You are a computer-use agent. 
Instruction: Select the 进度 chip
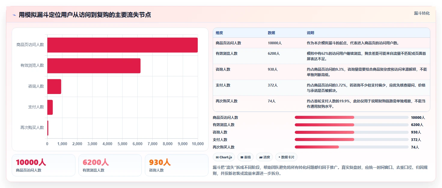(264, 157)
